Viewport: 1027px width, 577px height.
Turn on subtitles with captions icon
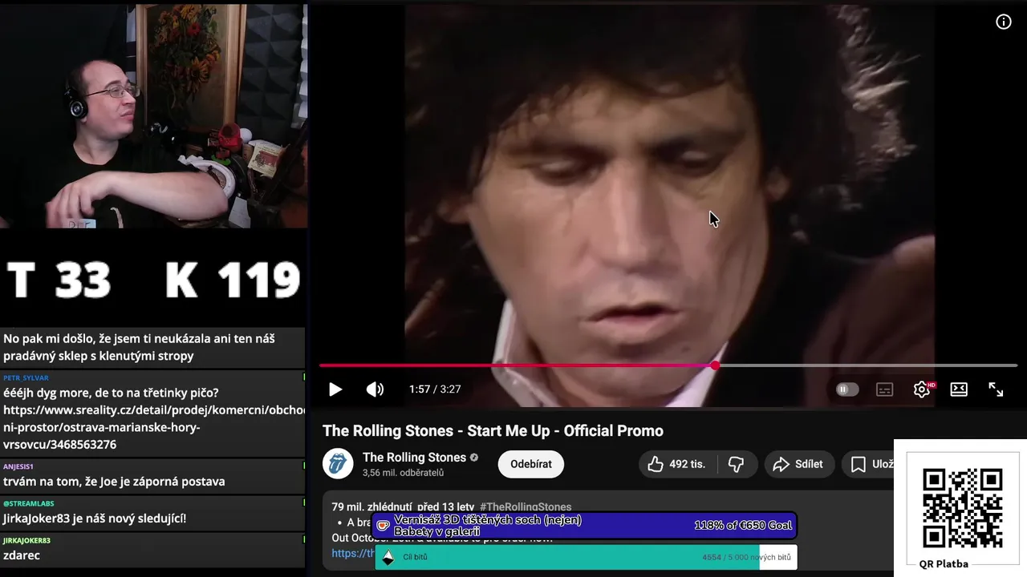(884, 389)
